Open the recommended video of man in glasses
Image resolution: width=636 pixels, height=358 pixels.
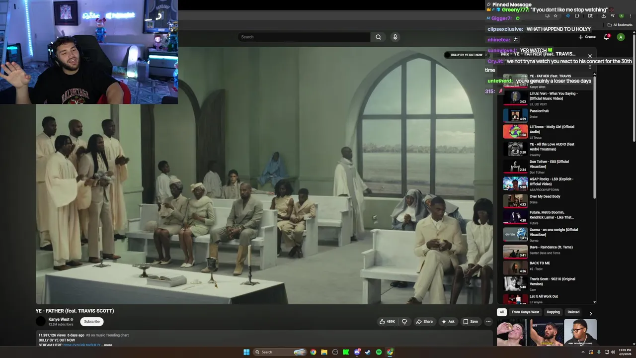coord(580,333)
